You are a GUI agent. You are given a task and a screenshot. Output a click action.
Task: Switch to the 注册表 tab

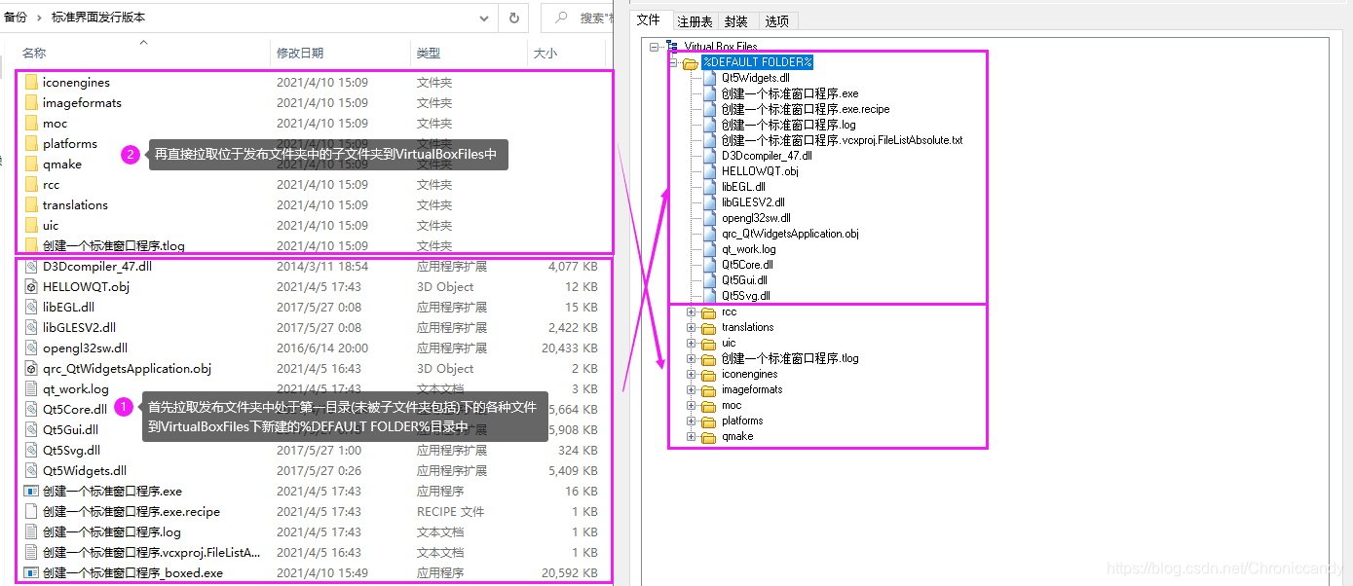click(x=694, y=19)
